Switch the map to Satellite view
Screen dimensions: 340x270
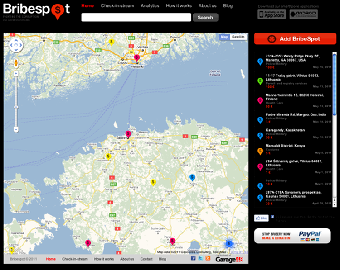point(238,37)
